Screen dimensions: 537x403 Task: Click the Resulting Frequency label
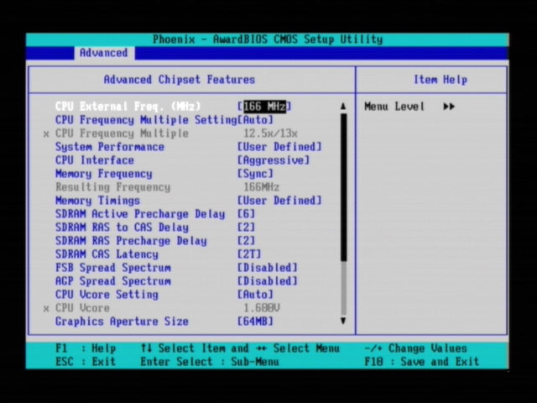click(113, 187)
